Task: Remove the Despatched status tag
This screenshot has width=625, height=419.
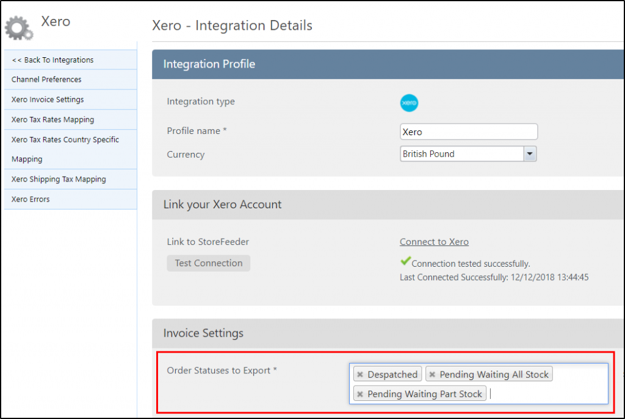Action: (360, 375)
